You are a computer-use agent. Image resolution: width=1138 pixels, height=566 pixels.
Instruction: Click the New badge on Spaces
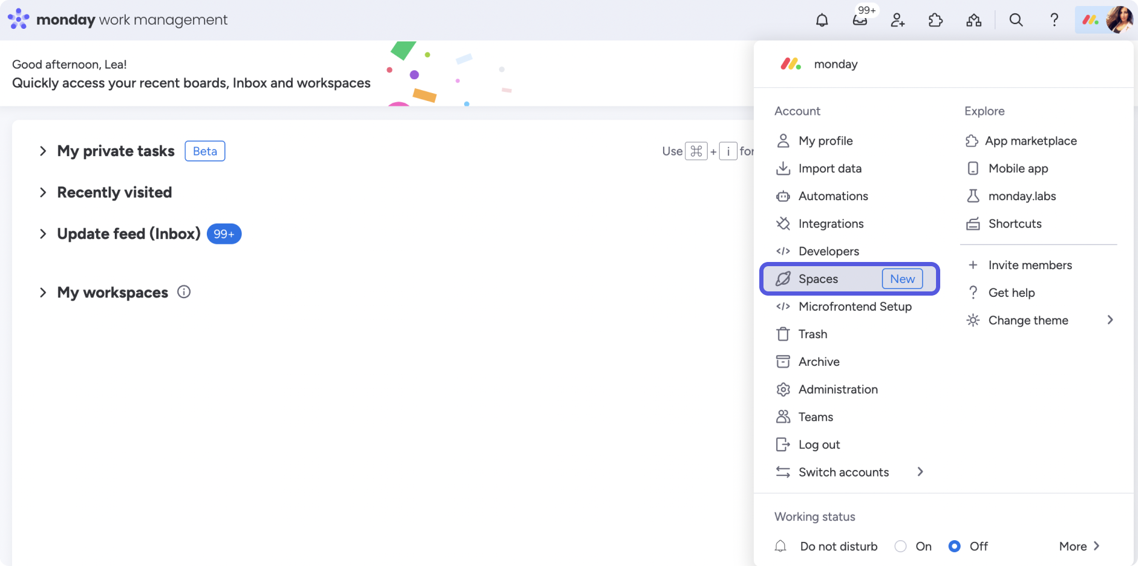902,279
